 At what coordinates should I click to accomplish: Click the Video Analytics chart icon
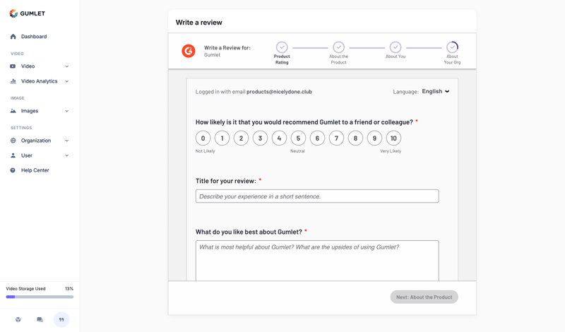click(x=13, y=81)
